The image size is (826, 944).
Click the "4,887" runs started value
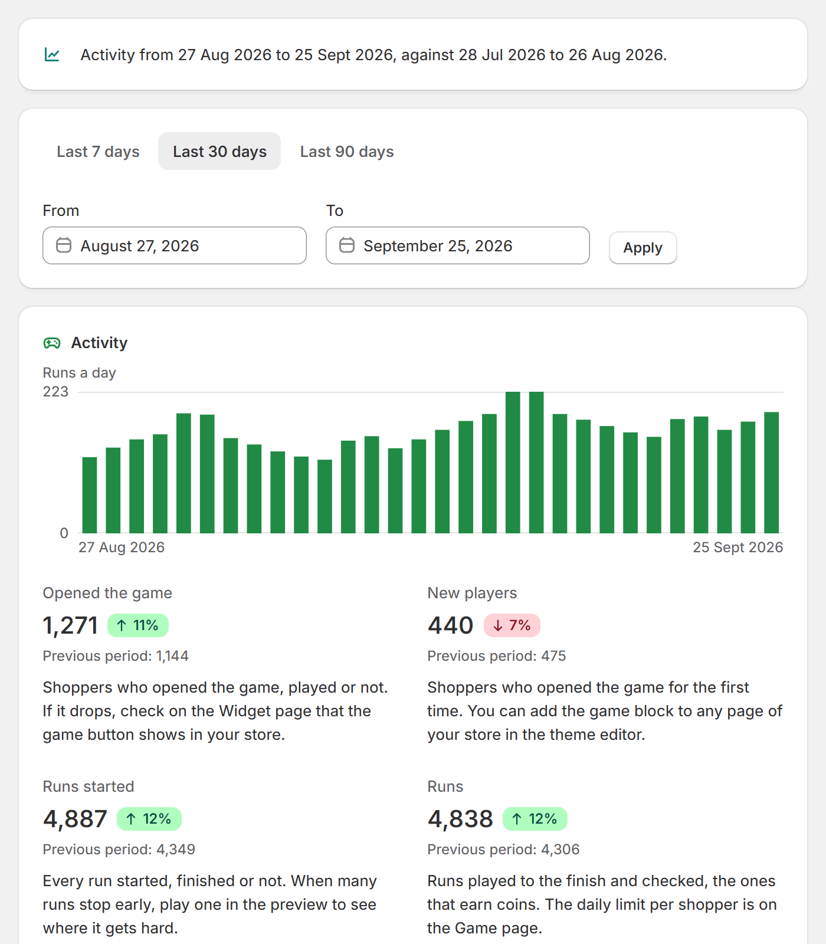(x=75, y=819)
